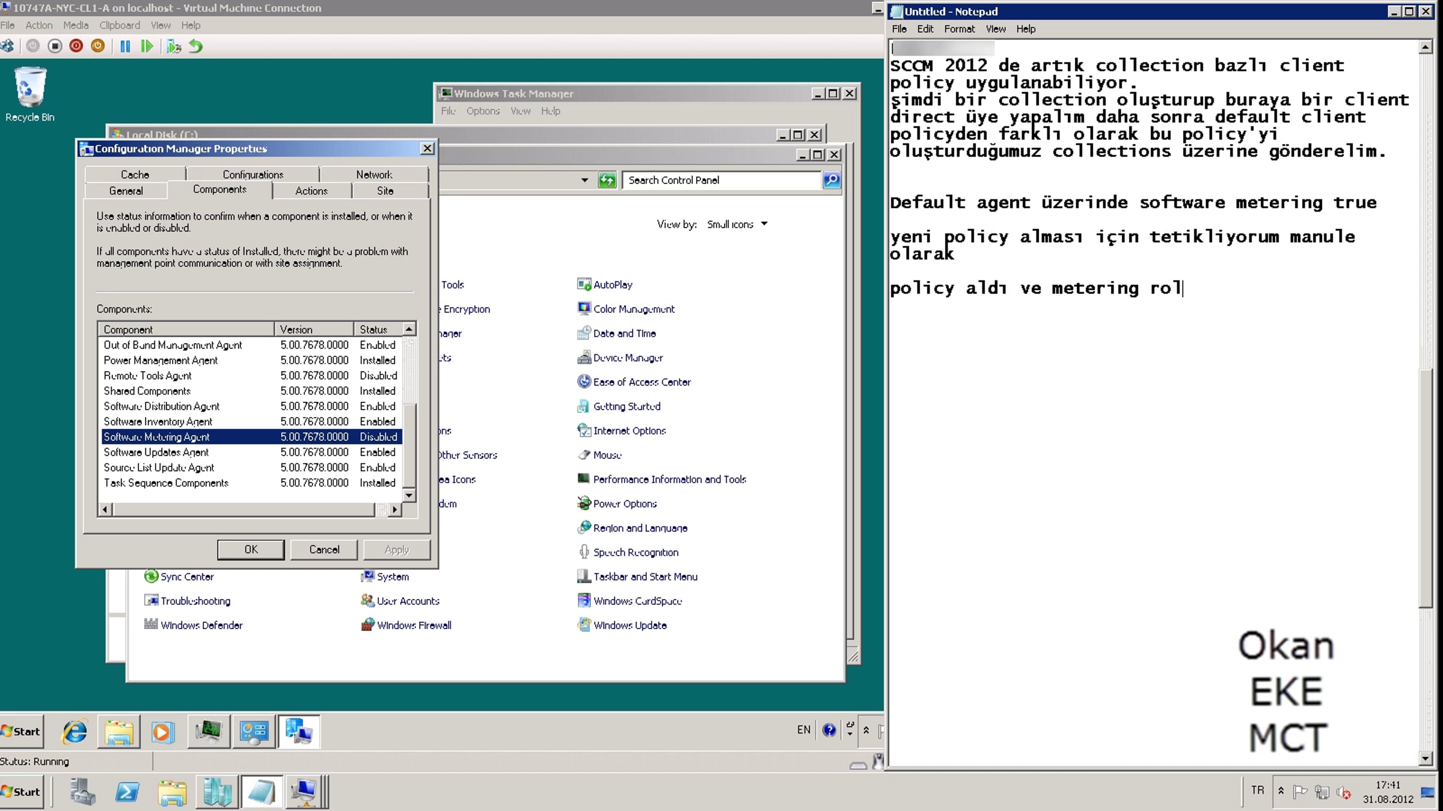Screen dimensions: 1443x811
Task: Open Date and Time settings
Action: coord(616,333)
